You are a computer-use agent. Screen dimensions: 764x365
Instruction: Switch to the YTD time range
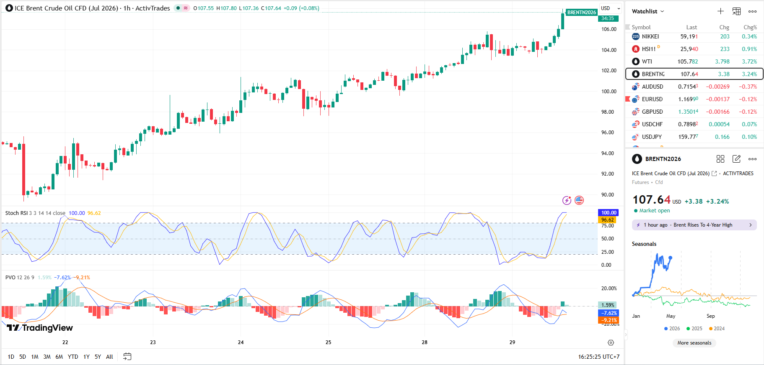pos(73,357)
